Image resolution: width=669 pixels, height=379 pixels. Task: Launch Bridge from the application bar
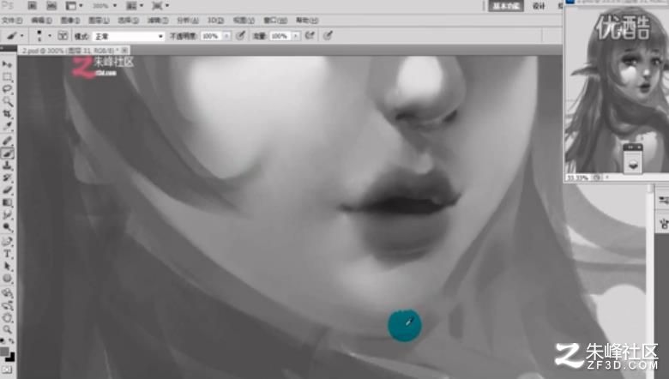tap(32, 5)
